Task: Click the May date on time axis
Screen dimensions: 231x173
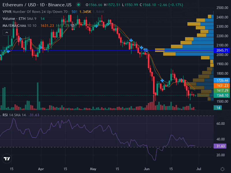Action: (x=93, y=169)
